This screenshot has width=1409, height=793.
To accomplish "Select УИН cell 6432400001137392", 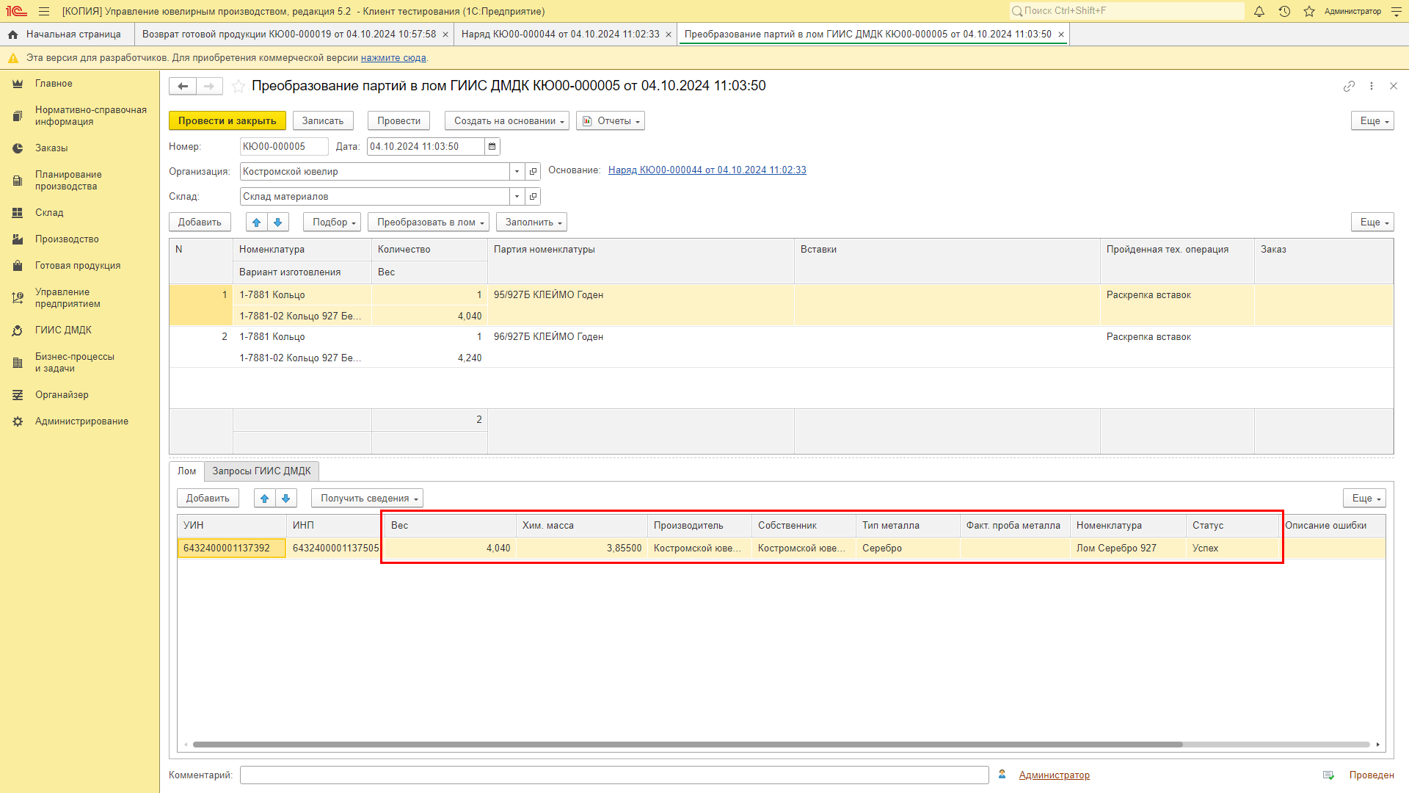I will [x=231, y=548].
